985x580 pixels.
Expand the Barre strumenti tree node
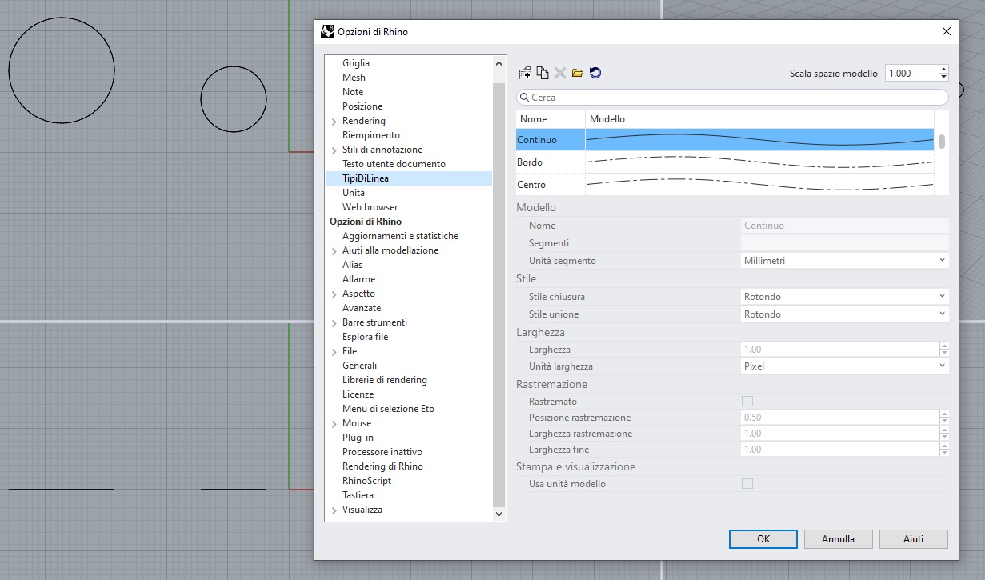tap(334, 323)
